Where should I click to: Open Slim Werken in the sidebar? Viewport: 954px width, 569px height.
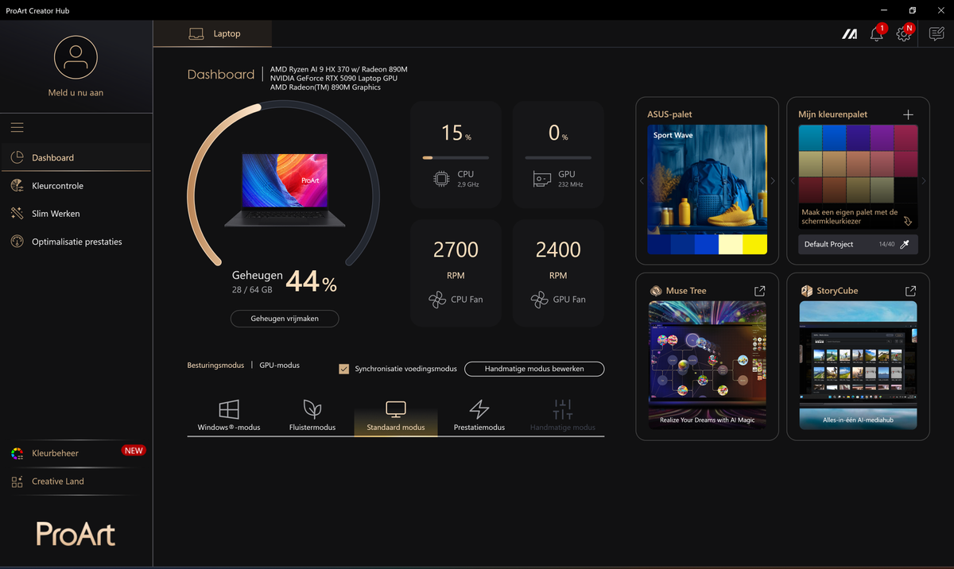(x=76, y=213)
